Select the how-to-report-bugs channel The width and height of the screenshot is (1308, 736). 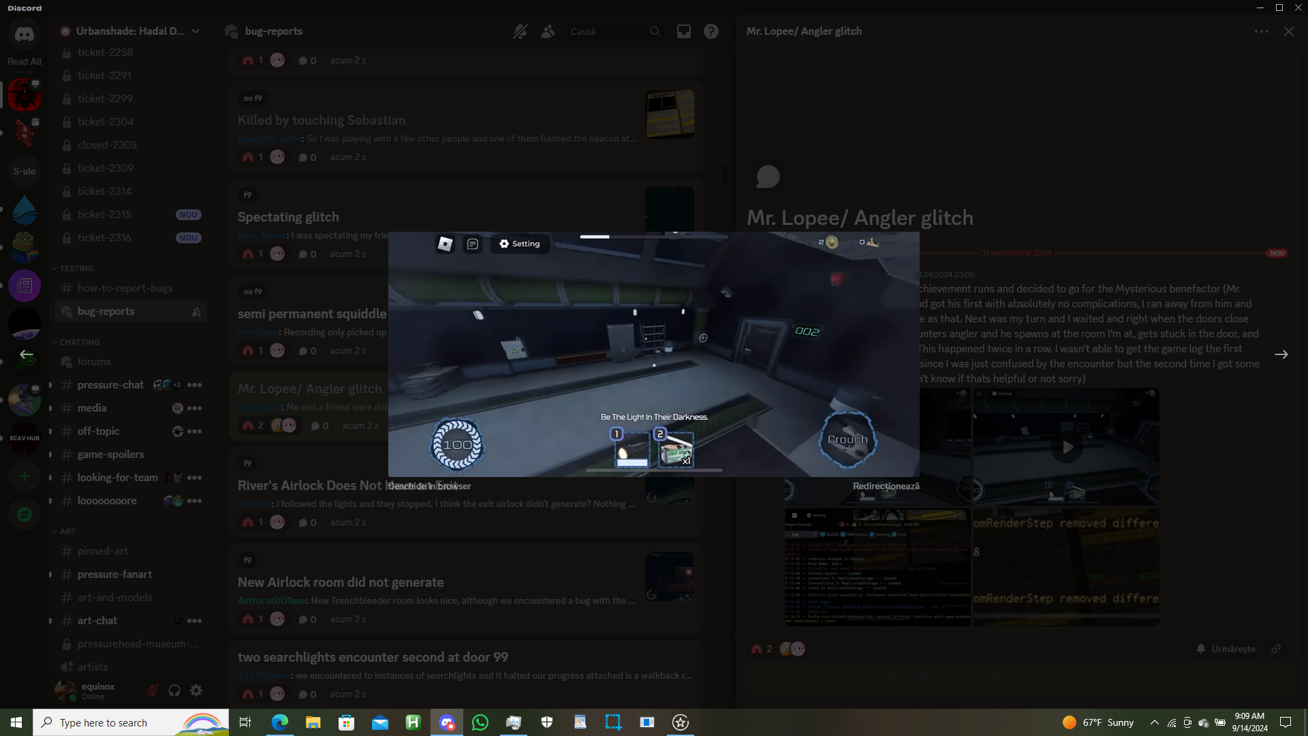[x=125, y=288]
